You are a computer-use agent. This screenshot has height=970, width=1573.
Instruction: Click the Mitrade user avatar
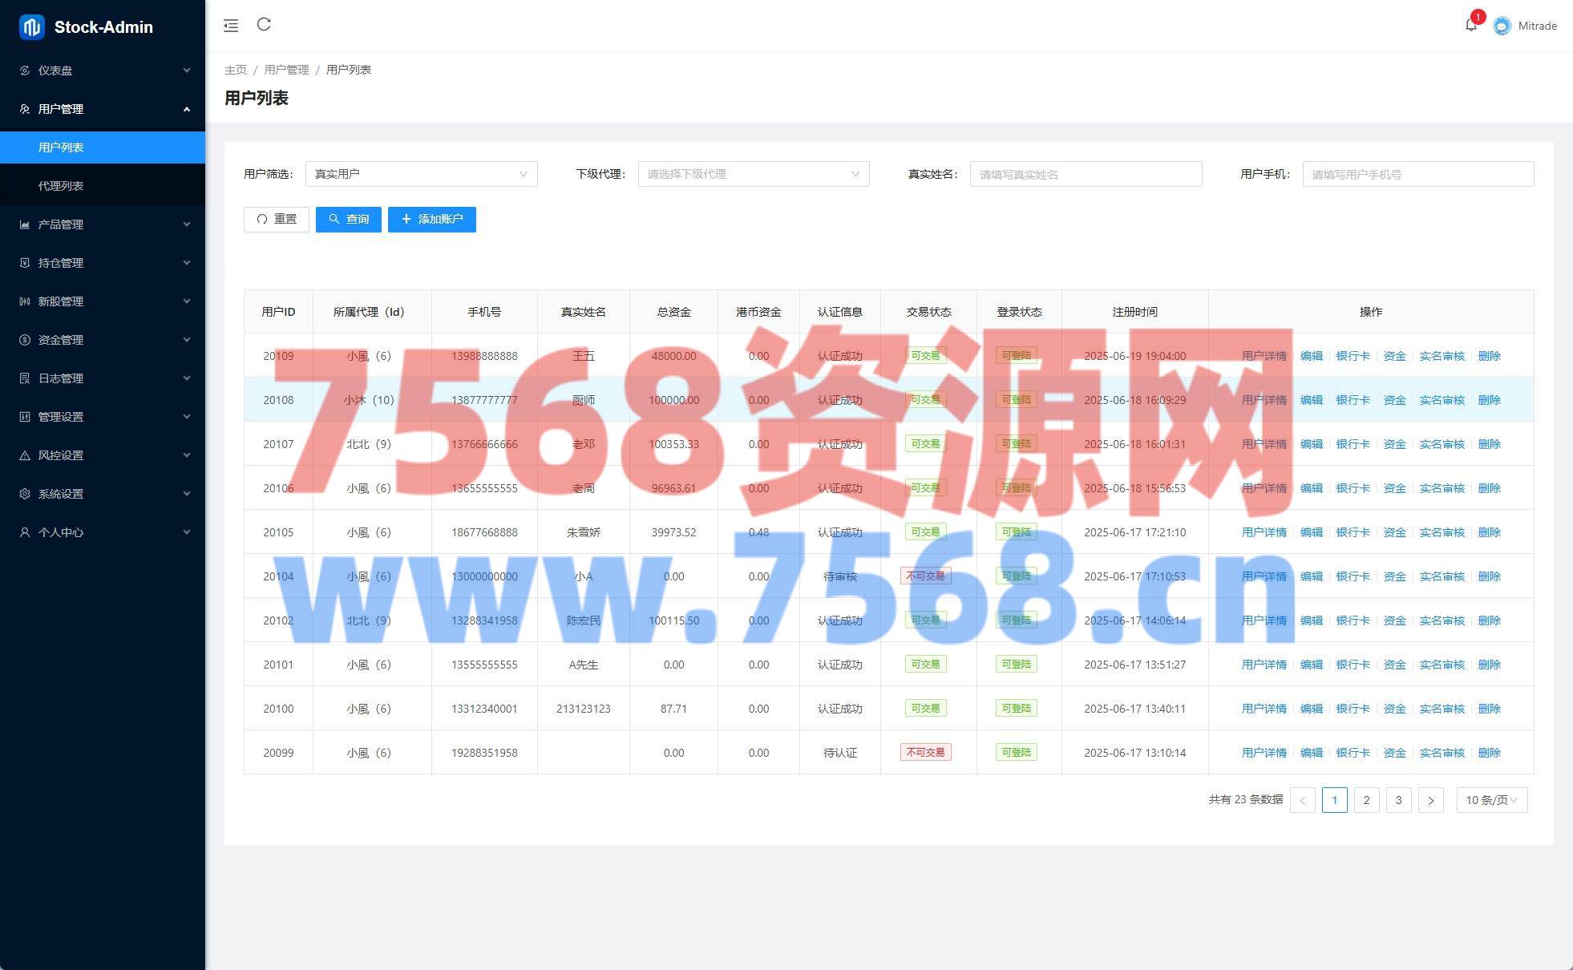pos(1502,26)
